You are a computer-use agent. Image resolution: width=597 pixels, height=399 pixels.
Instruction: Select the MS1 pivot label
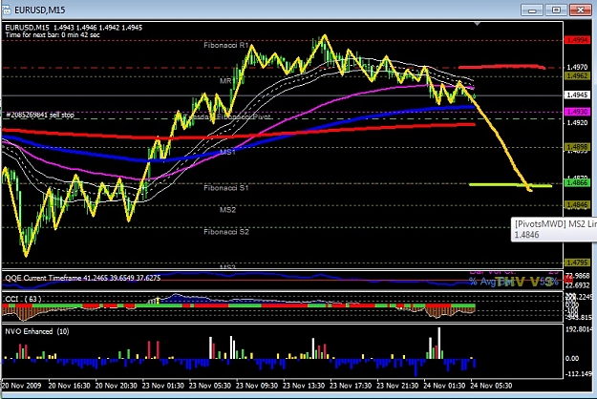(x=227, y=152)
